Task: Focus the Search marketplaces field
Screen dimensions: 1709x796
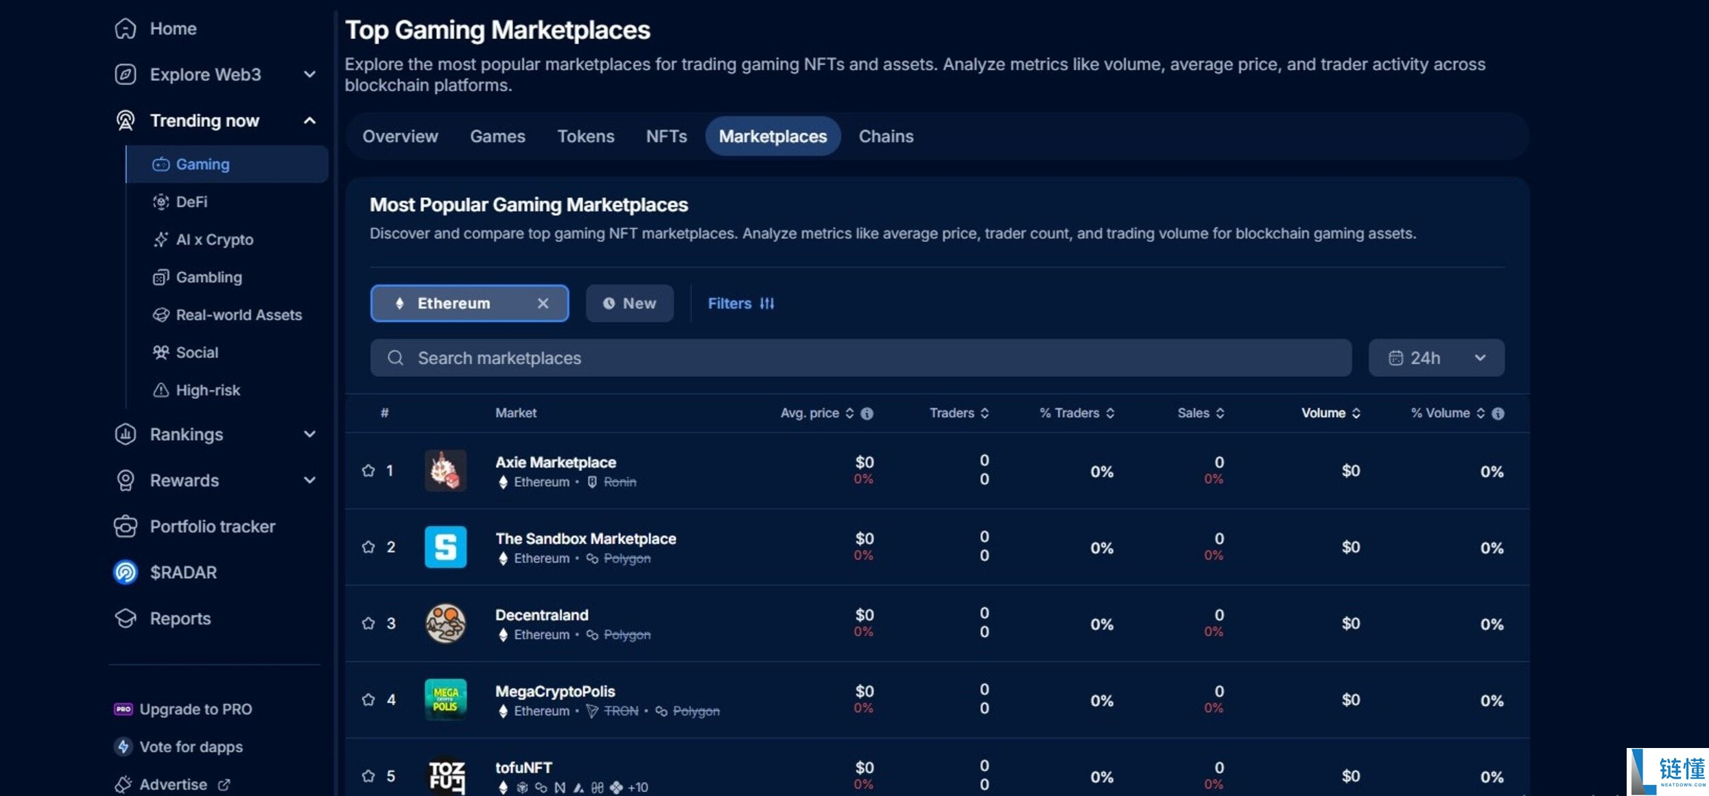Action: point(861,358)
